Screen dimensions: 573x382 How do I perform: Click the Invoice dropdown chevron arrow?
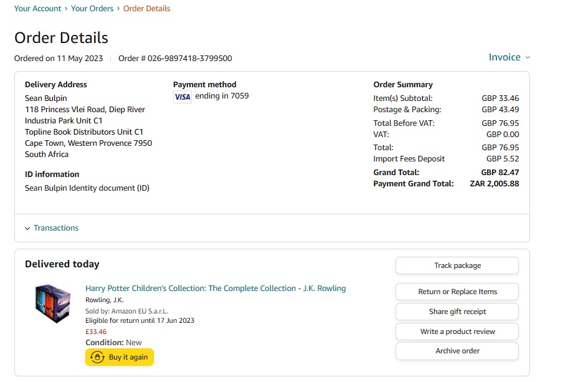528,57
